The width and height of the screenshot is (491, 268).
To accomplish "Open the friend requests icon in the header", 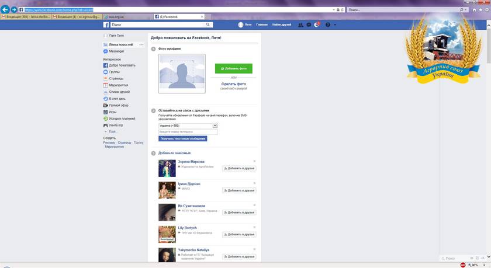I will click(x=300, y=25).
